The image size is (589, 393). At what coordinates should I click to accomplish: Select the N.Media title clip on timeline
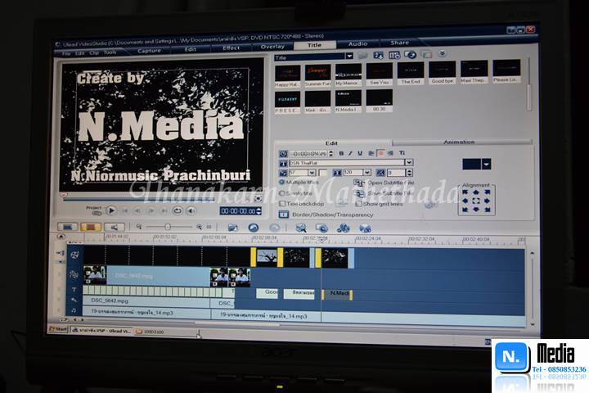point(337,295)
